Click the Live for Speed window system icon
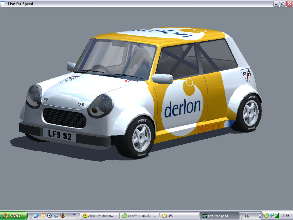 click(3, 3)
